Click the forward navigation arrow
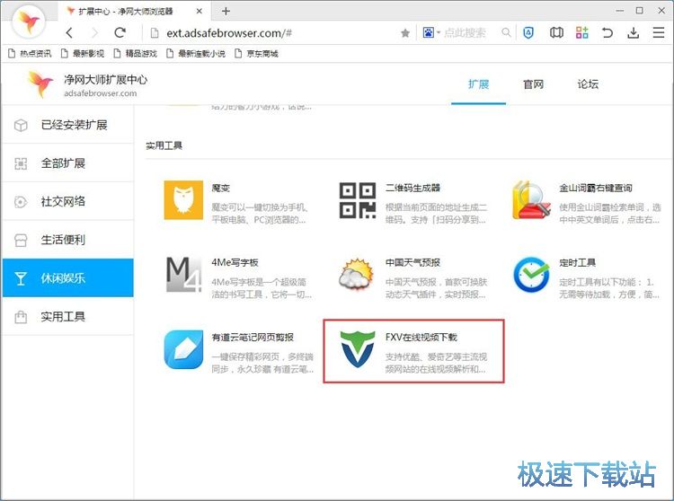Viewport: 674px width, 501px height. point(95,32)
